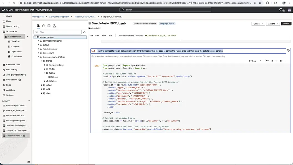Image resolution: width=293 pixels, height=165 pixels.
Task: Open Agent flows in sidebar
Action: [15, 51]
